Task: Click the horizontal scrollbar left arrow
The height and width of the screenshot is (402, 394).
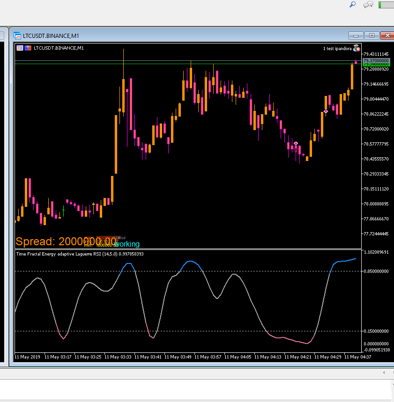Action: point(384,373)
